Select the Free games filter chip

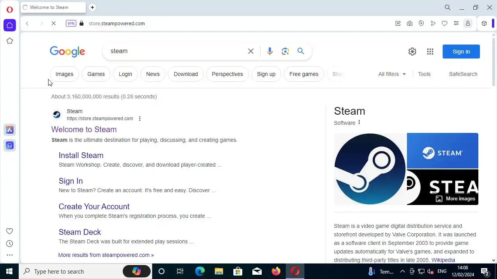304,74
